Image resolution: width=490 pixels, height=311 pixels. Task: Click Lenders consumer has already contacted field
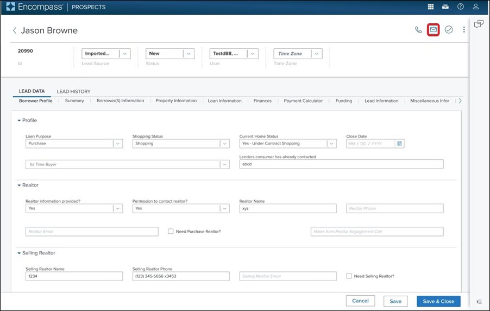pos(341,164)
